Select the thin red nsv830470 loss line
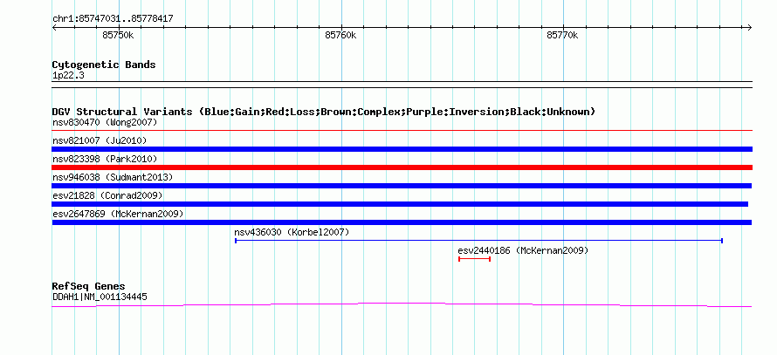Viewport: 777px width, 355px height. point(402,131)
